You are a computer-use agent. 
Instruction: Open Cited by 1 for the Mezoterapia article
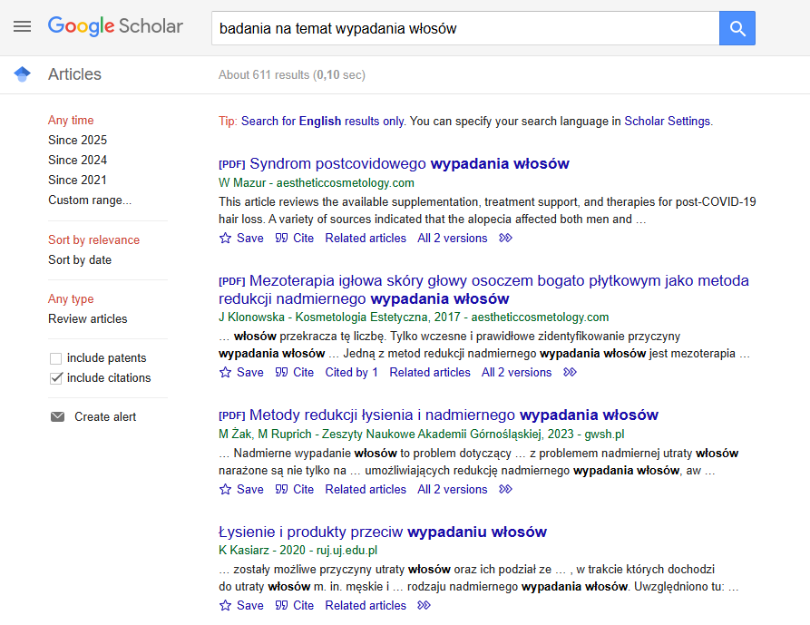[x=351, y=372]
